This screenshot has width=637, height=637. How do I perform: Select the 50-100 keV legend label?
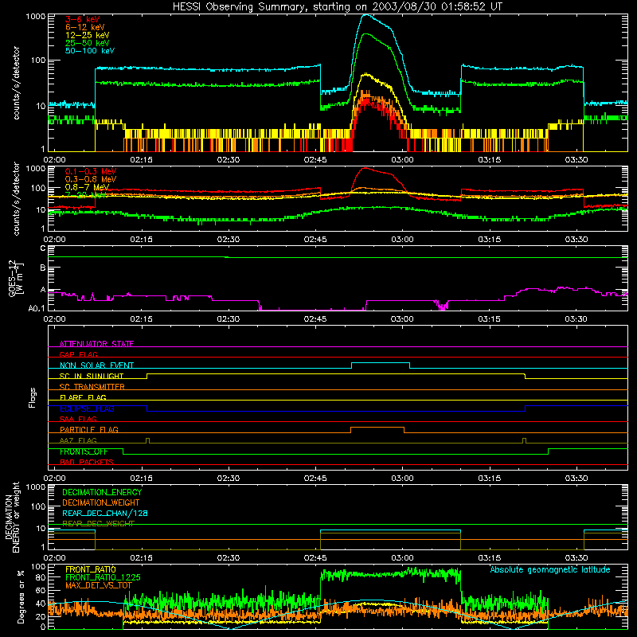90,51
